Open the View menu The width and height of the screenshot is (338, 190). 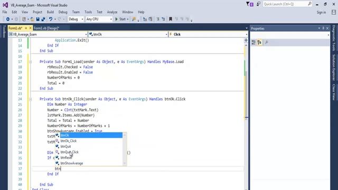(25, 12)
